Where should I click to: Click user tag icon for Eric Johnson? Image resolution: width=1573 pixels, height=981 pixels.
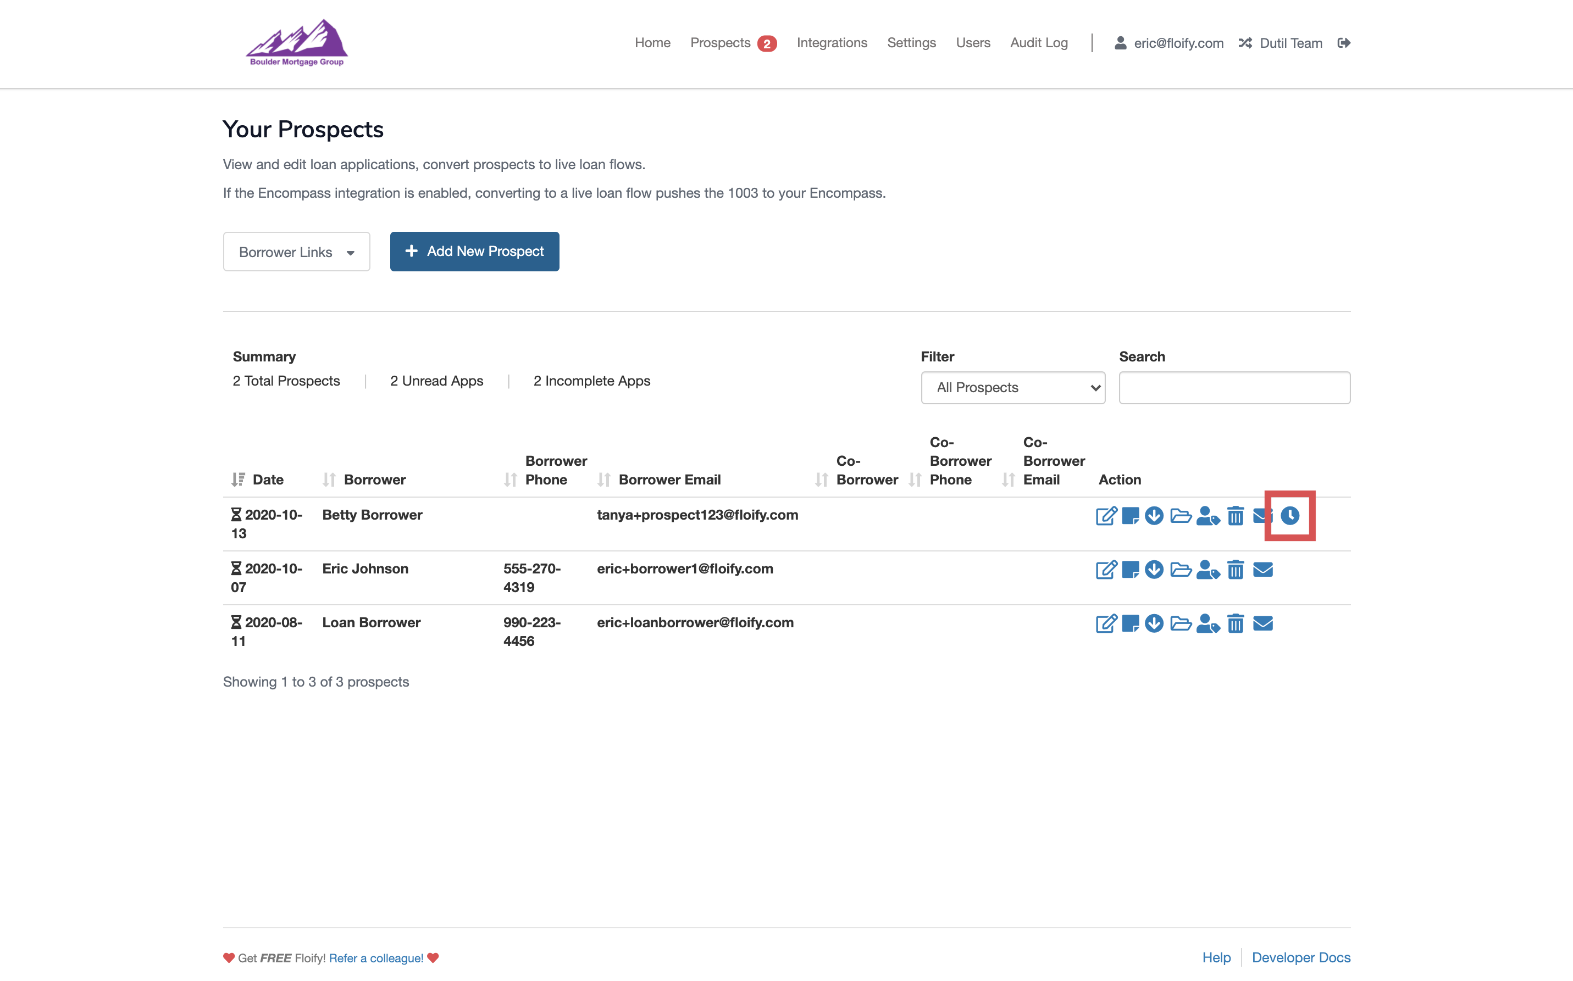(x=1208, y=570)
